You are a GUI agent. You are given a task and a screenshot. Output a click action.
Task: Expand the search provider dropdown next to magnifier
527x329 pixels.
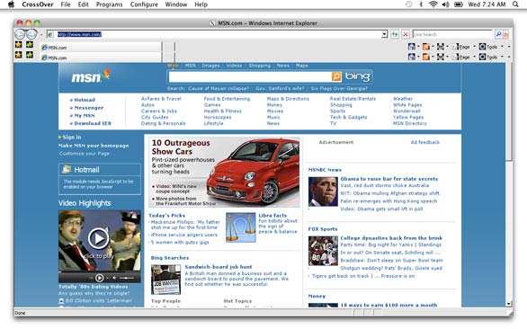(505, 34)
